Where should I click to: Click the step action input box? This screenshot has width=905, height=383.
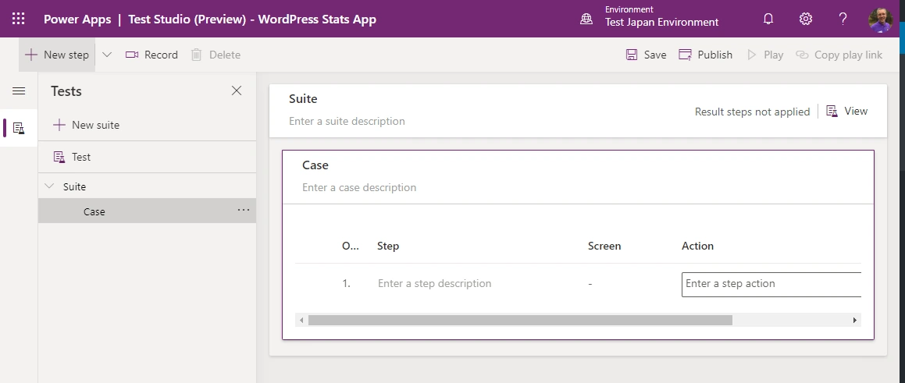click(x=771, y=285)
